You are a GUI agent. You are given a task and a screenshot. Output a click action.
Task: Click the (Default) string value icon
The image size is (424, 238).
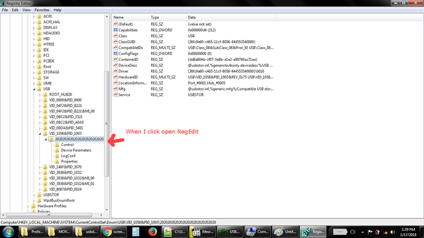click(115, 24)
